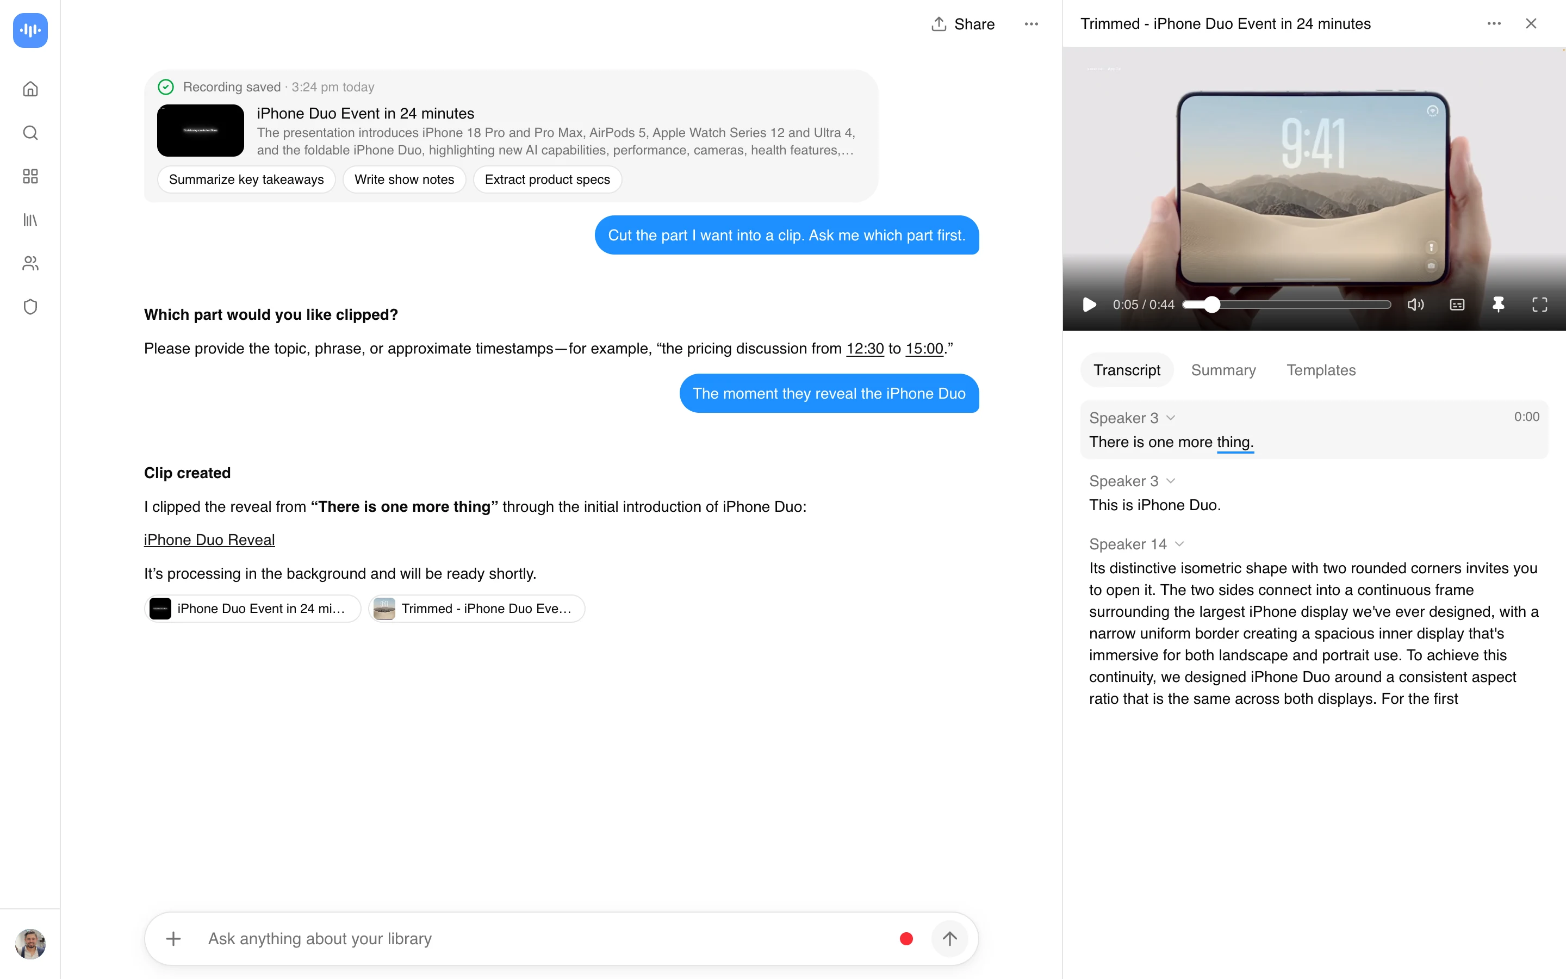1566x979 pixels.
Task: Switch to the Templates tab
Action: 1321,370
